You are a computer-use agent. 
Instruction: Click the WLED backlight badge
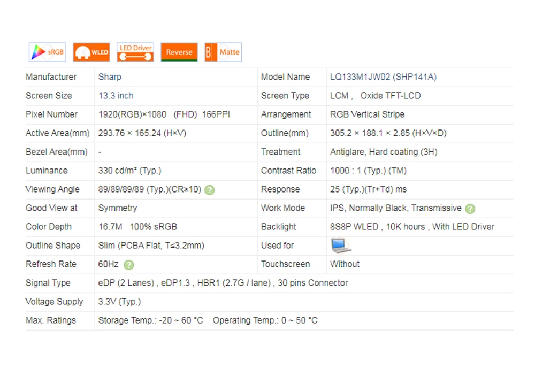[91, 52]
